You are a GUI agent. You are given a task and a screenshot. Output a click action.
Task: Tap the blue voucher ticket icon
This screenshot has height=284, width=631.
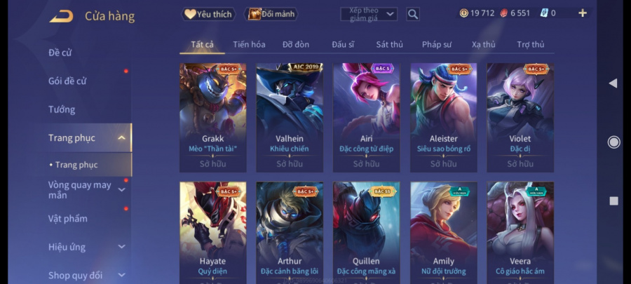pyautogui.click(x=543, y=13)
